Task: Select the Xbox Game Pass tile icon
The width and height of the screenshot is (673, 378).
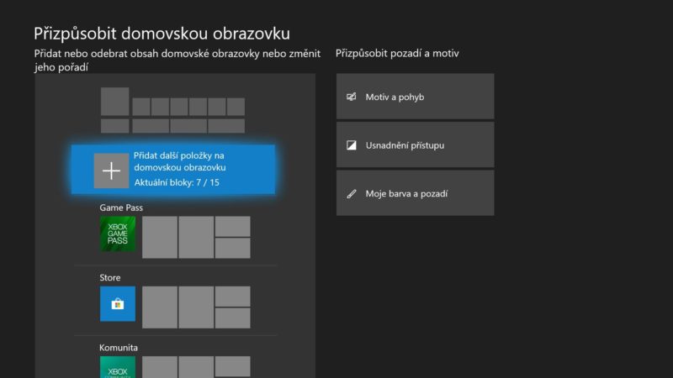Action: [118, 234]
